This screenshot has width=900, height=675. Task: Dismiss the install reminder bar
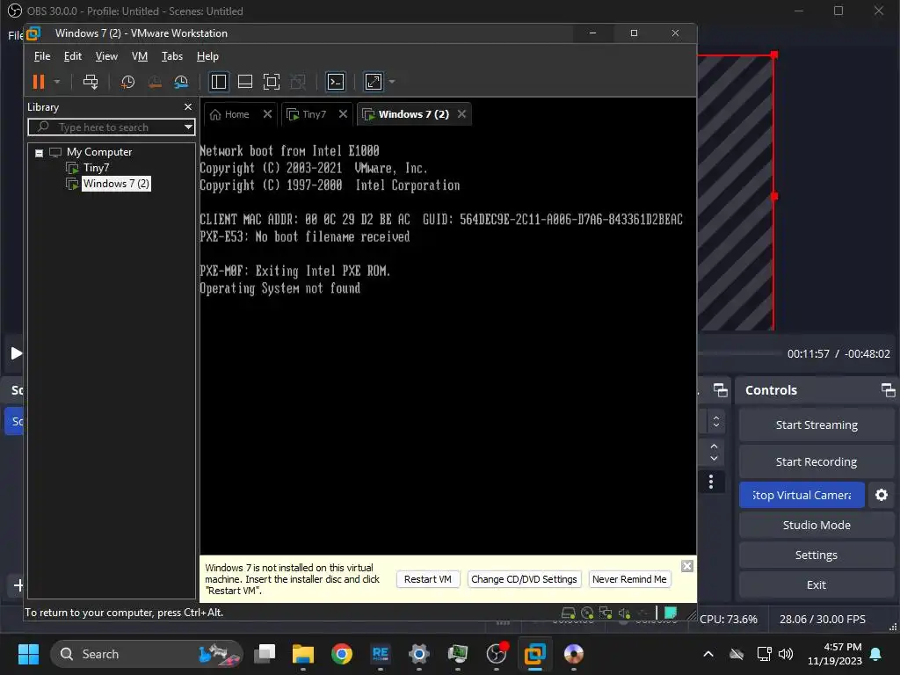687,566
